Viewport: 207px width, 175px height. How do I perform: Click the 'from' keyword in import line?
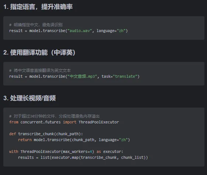pos(14,122)
